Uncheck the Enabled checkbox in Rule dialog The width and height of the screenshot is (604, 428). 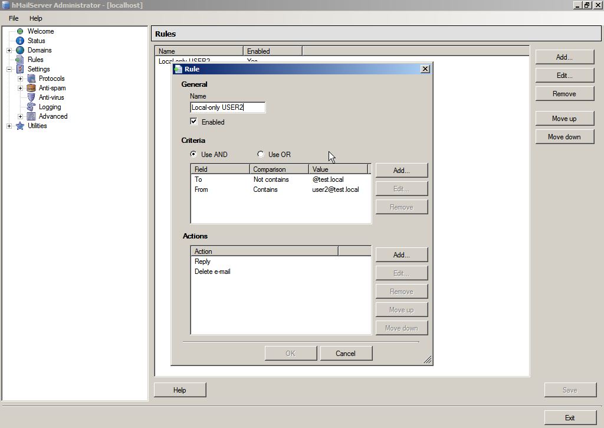click(193, 122)
